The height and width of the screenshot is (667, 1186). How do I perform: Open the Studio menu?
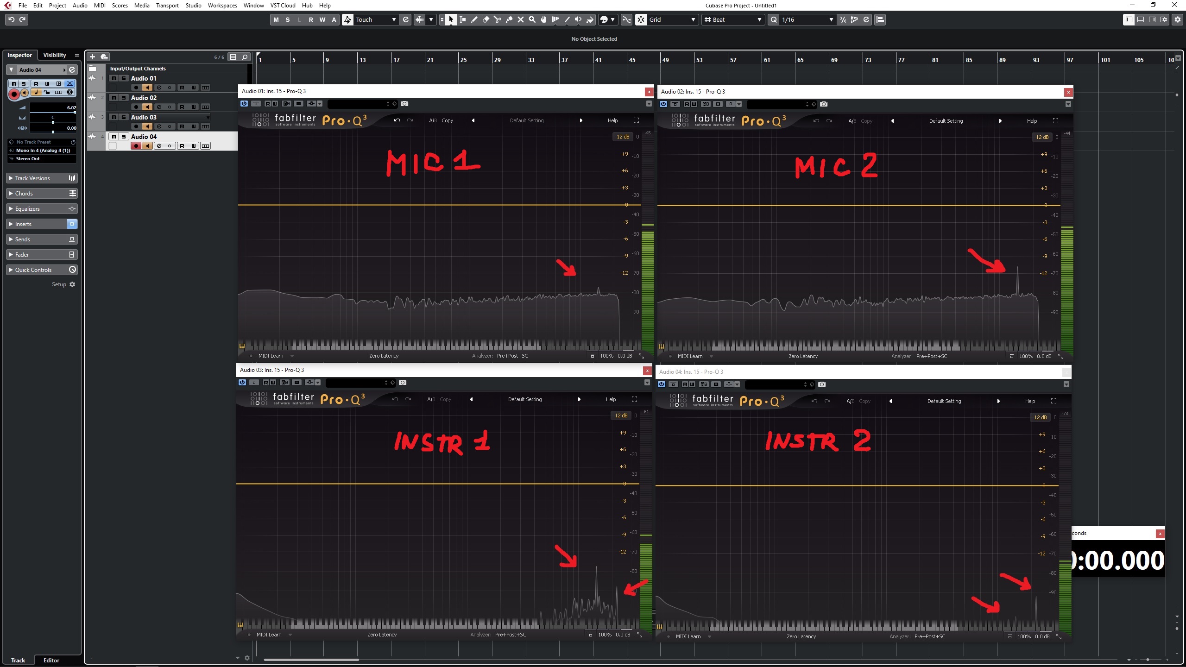tap(193, 6)
